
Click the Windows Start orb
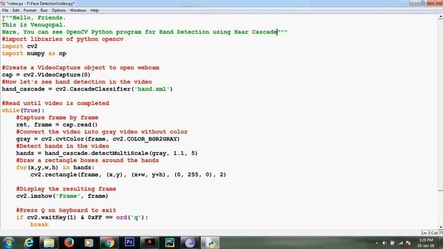click(x=8, y=243)
